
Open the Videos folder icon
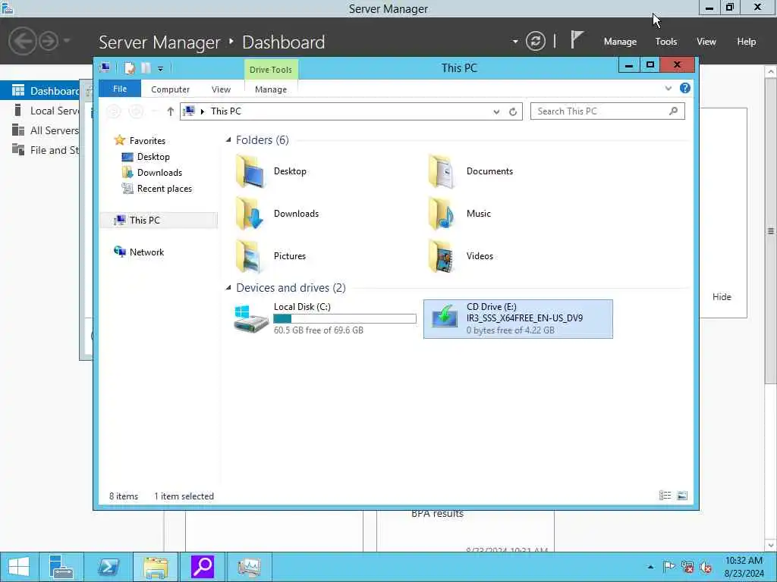[441, 256]
